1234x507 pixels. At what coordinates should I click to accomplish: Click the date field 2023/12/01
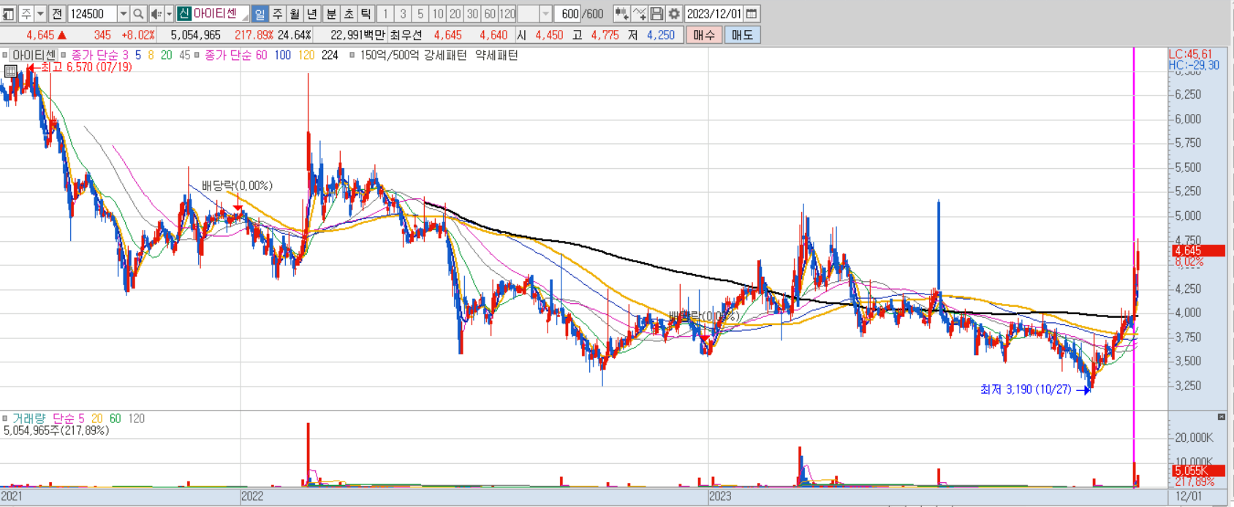tap(714, 13)
